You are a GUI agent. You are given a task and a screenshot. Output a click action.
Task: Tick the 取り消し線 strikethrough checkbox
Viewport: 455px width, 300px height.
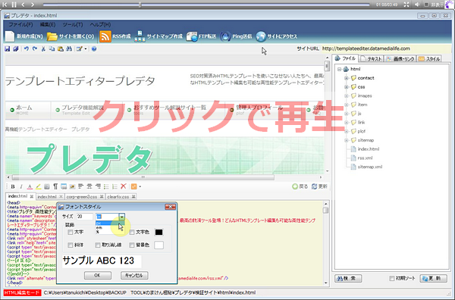point(98,245)
